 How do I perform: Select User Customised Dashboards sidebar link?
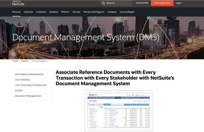pyautogui.click(x=31, y=85)
